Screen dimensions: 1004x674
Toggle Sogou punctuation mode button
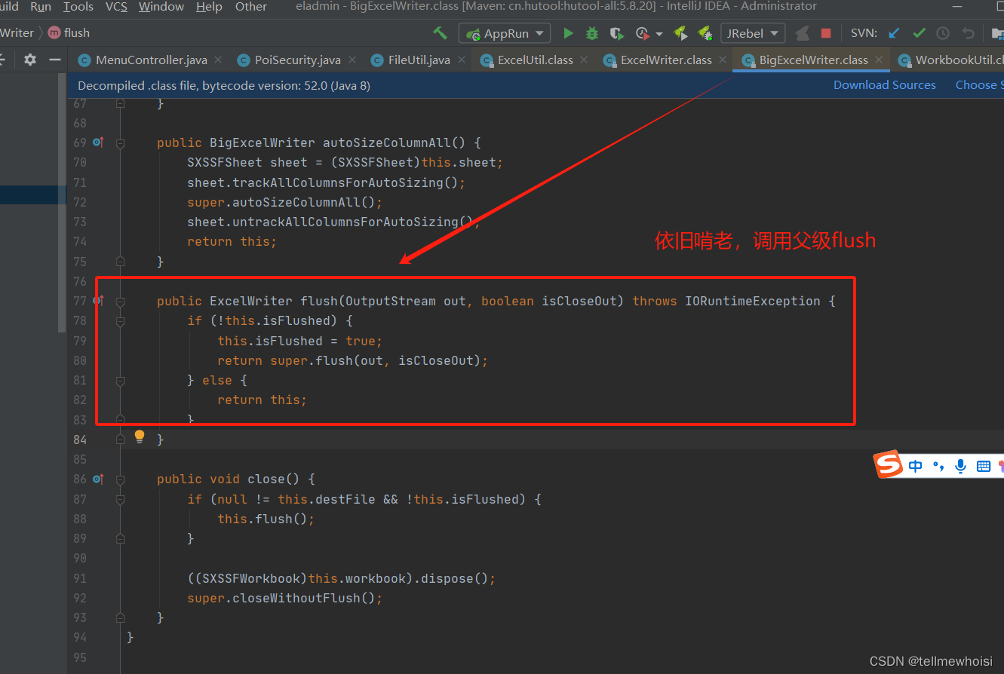coord(938,466)
